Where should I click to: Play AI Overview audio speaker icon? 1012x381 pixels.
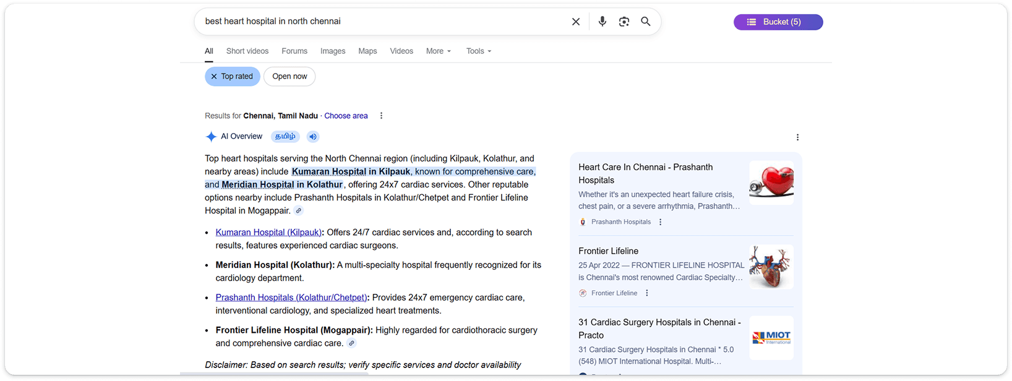pos(313,137)
